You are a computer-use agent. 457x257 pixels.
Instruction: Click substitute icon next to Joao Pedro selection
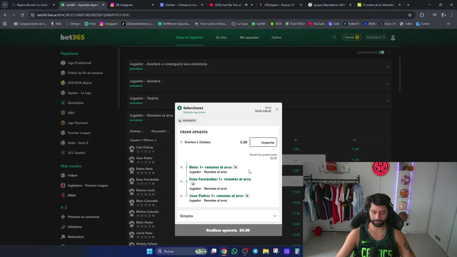[247, 196]
